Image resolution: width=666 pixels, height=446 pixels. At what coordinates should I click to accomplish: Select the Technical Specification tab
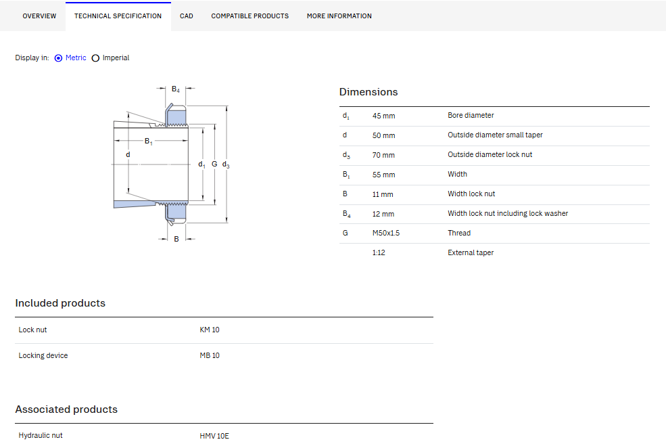[x=118, y=16]
